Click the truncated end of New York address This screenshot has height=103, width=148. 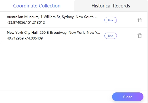tap(98, 33)
